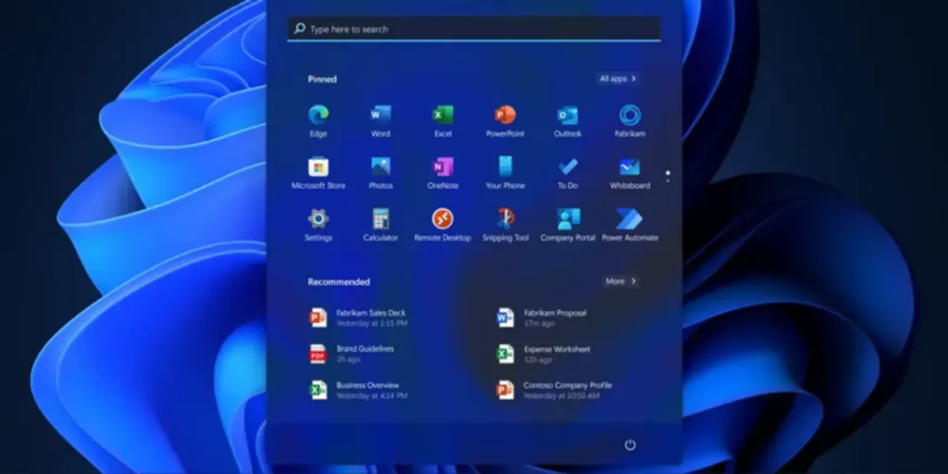Launch the To Do app
Screen dimensions: 948x474
(568, 173)
